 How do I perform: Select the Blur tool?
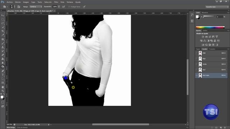tap(3, 63)
